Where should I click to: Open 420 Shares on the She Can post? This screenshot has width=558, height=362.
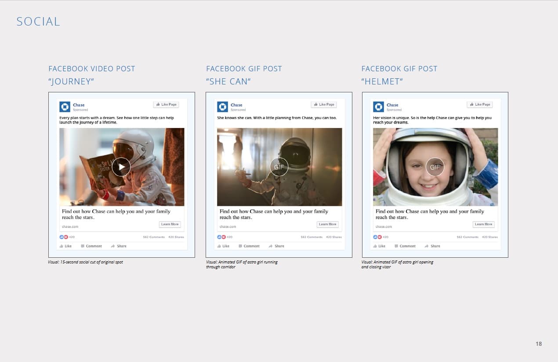pyautogui.click(x=334, y=237)
